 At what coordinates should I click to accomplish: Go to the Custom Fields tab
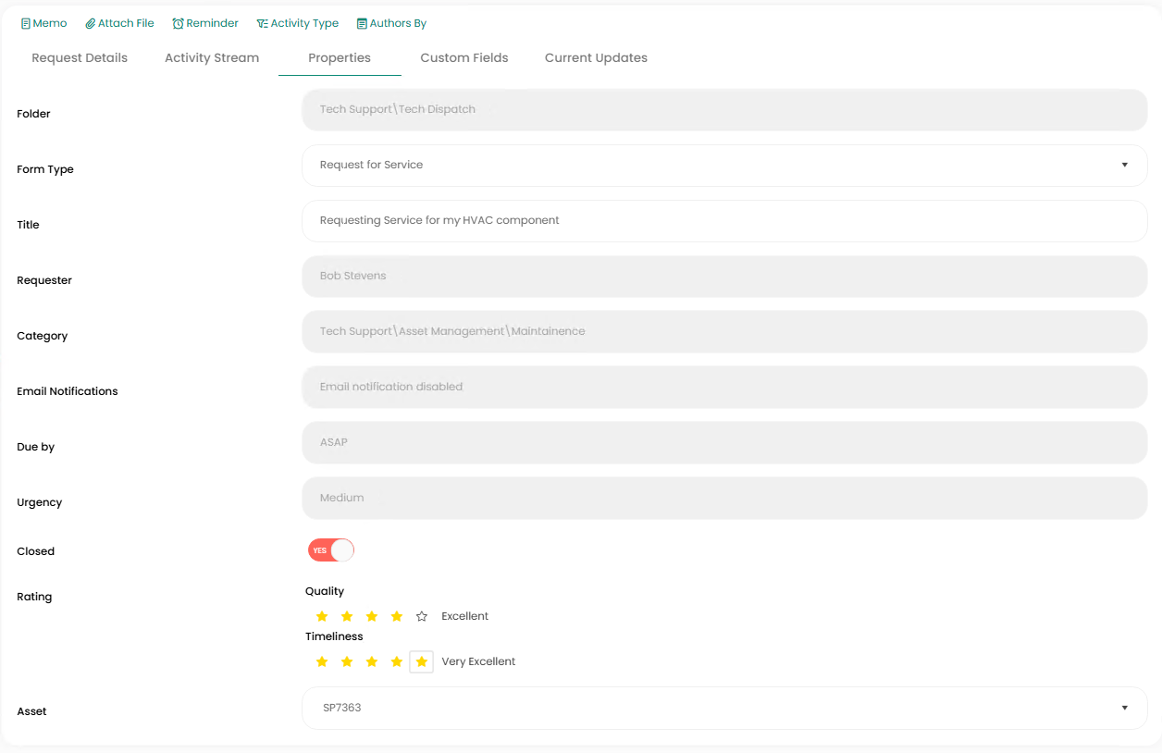point(464,57)
